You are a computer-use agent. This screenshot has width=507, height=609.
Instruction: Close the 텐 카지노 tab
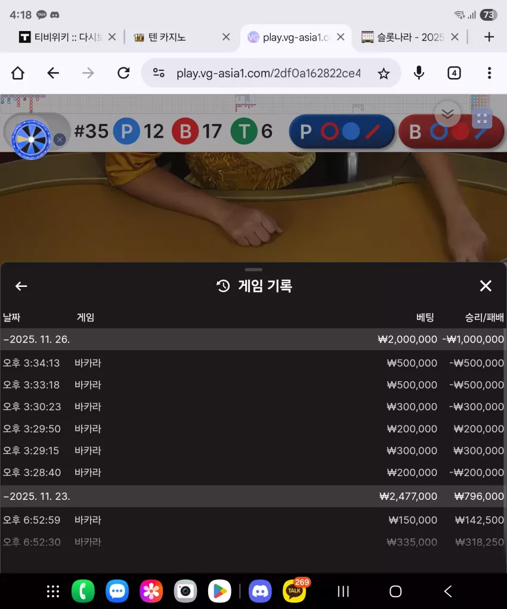click(x=226, y=37)
